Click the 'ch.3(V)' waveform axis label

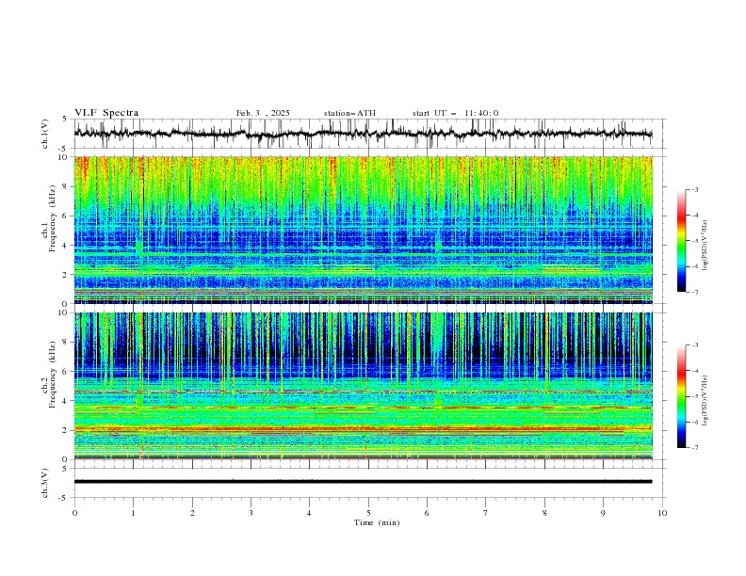[x=45, y=483]
